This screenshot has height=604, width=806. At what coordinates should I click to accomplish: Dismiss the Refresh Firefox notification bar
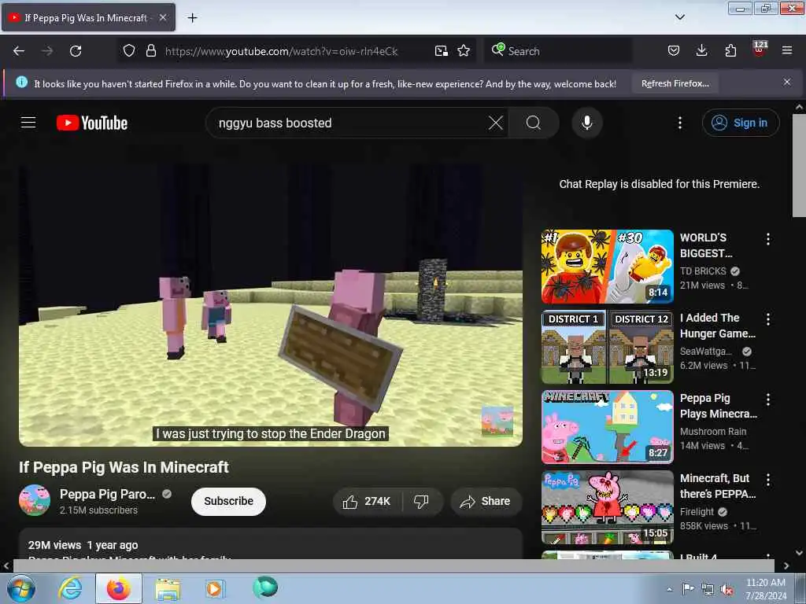[x=787, y=82]
